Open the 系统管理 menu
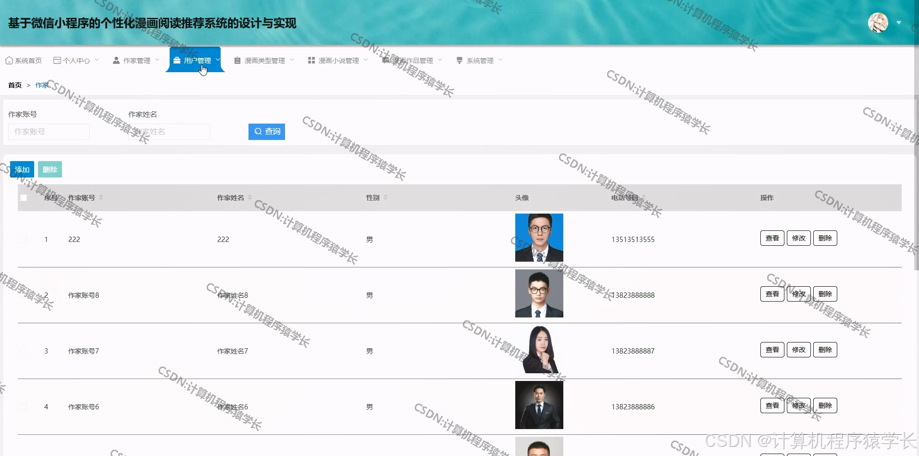The width and height of the screenshot is (919, 456). click(479, 61)
